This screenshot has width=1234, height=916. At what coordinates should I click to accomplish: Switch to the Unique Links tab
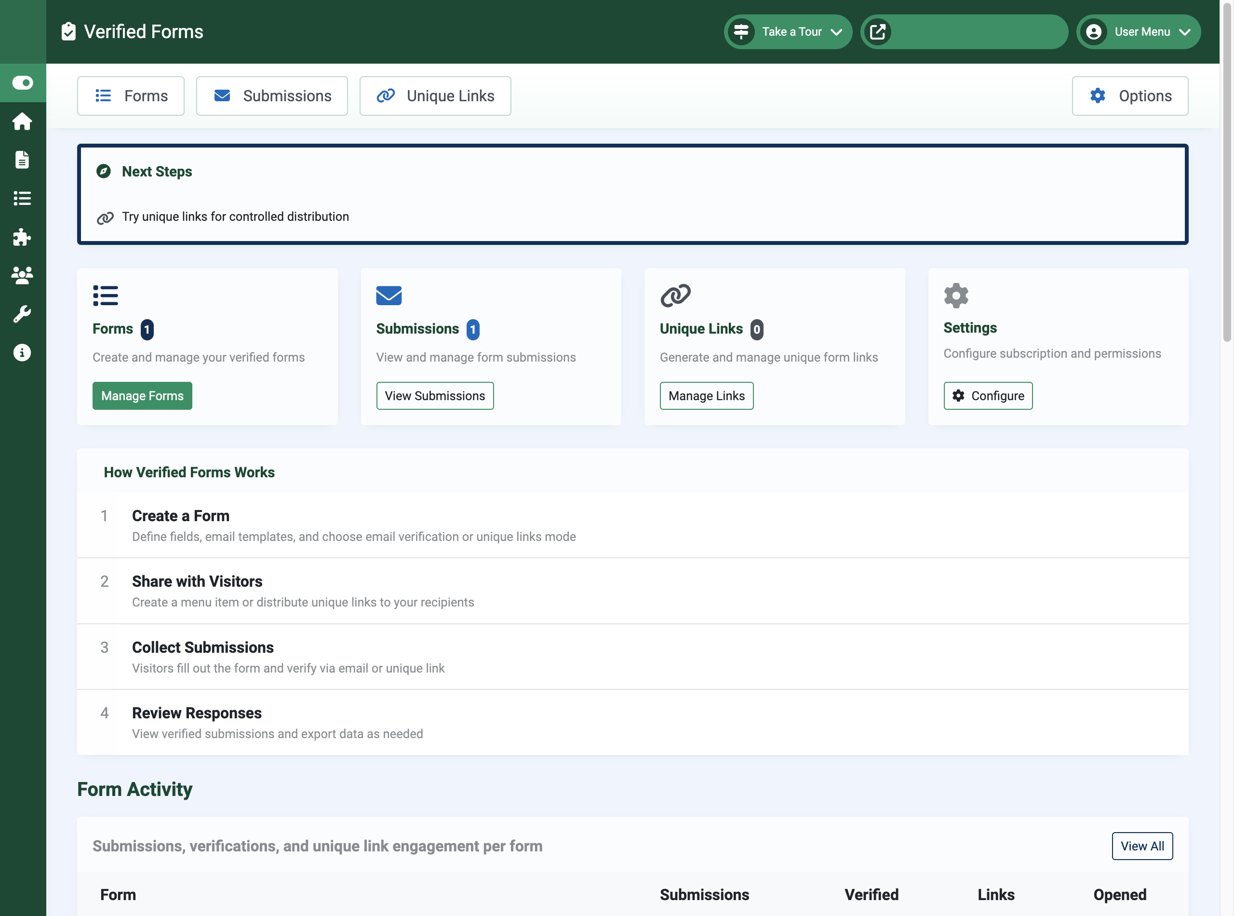(435, 95)
